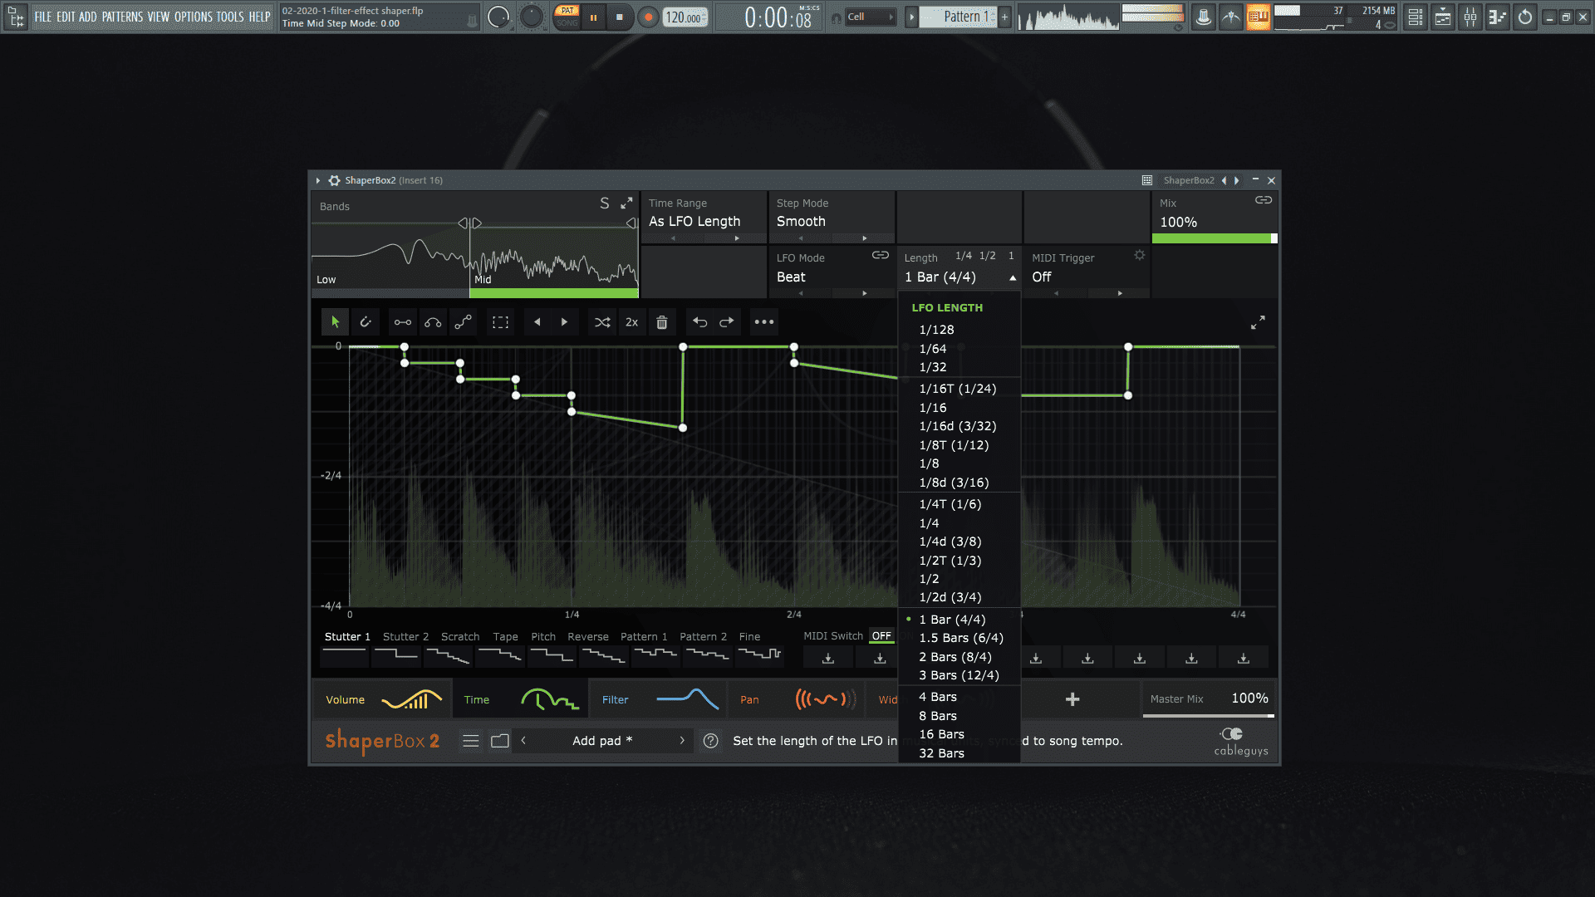Select the S-curve tool
The image size is (1595, 897).
click(464, 322)
